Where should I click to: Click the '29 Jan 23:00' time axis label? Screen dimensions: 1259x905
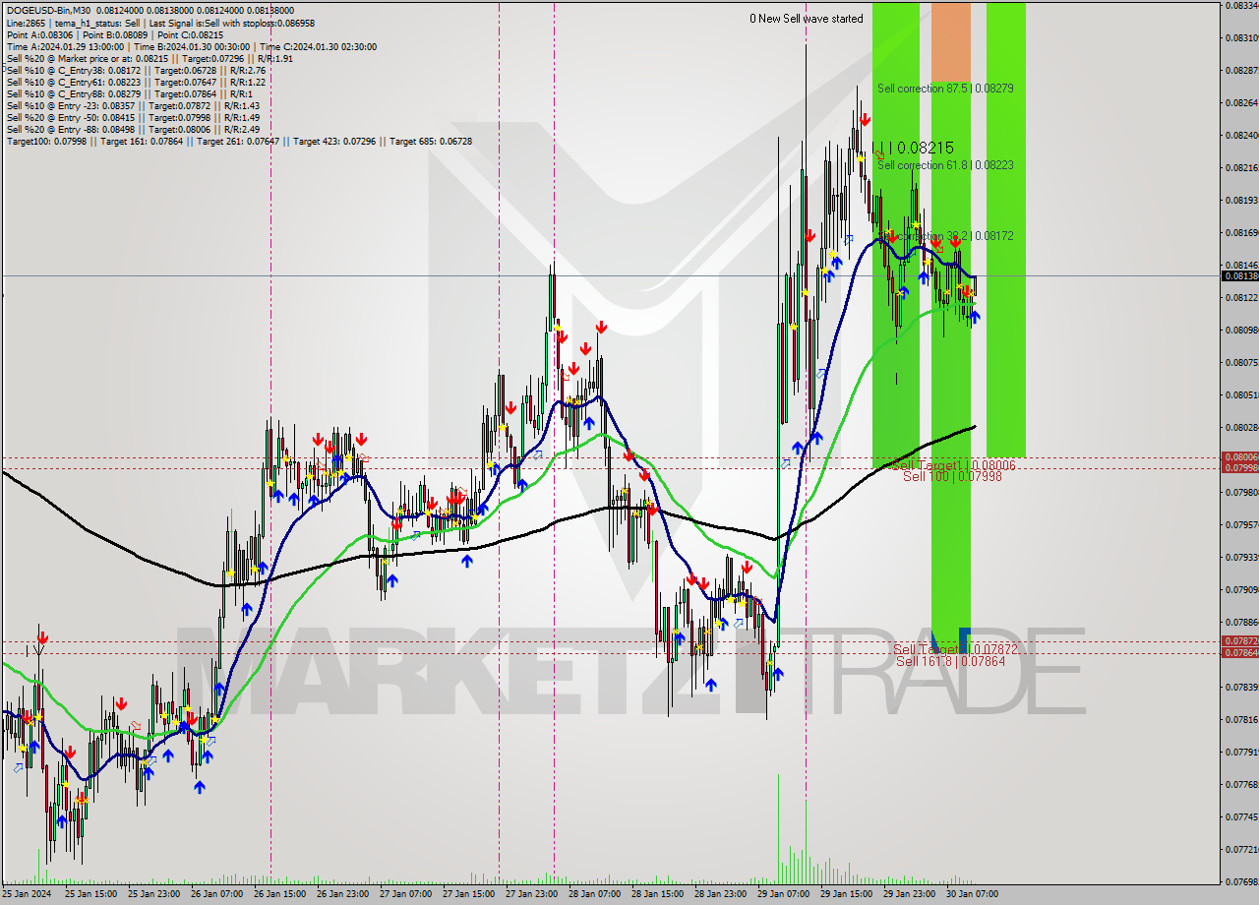(910, 894)
